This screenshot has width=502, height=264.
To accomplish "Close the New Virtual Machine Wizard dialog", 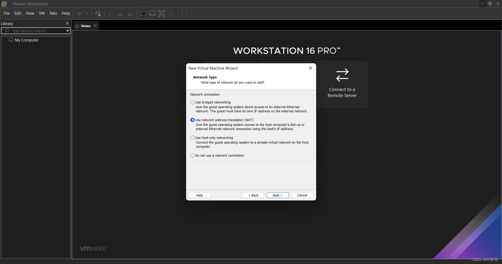I will coord(311,68).
